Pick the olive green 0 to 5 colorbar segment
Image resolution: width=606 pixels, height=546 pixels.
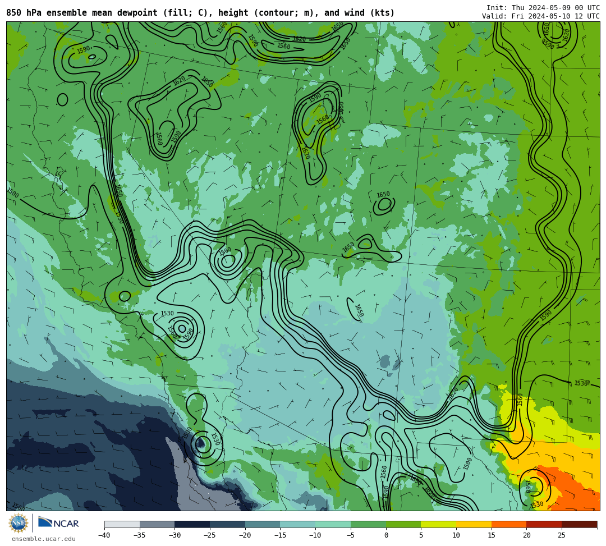(x=403, y=524)
